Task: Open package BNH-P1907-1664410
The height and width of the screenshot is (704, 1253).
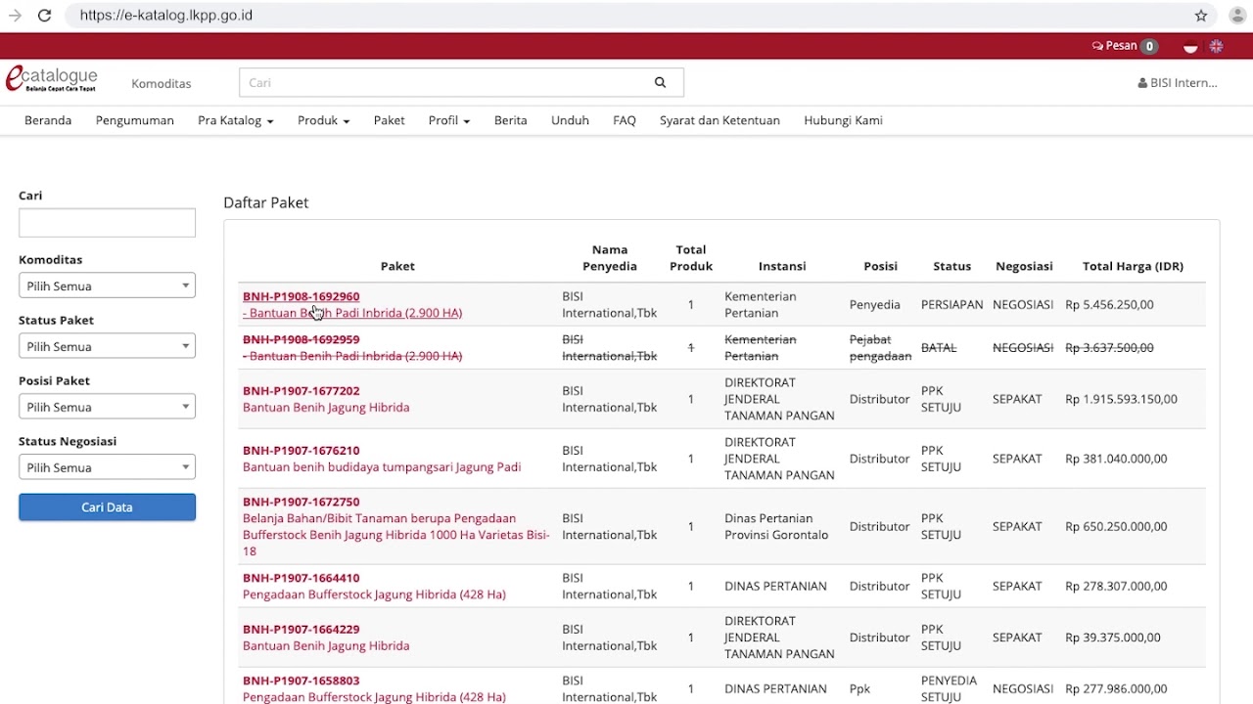Action: tap(301, 578)
